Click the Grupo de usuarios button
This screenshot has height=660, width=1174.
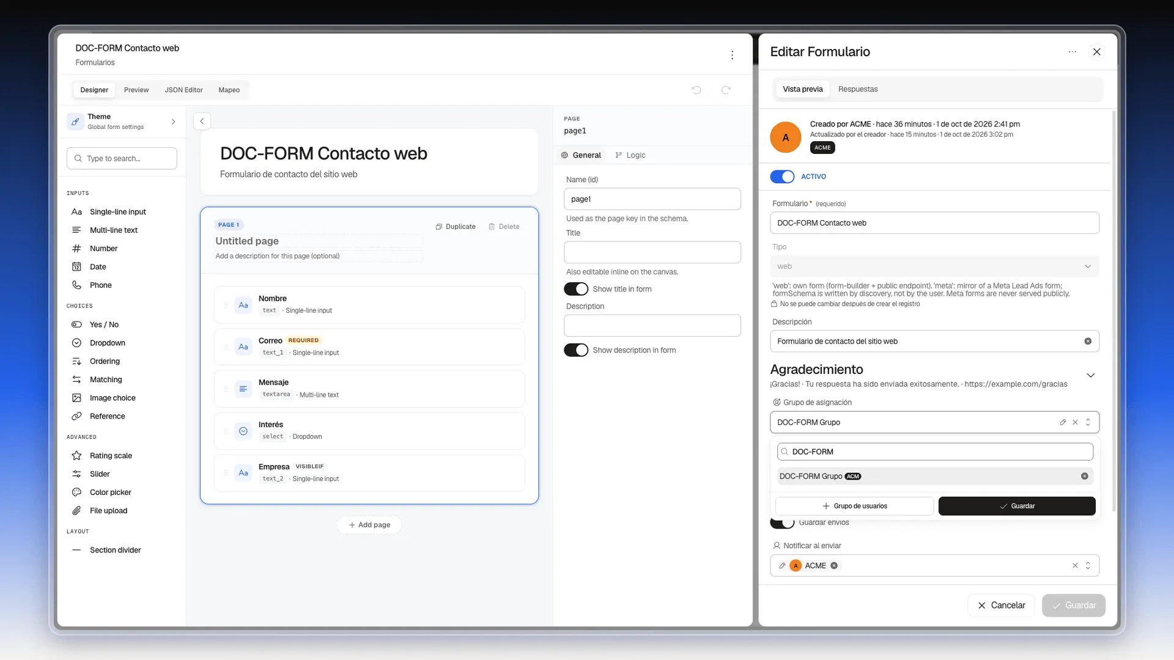tap(855, 506)
